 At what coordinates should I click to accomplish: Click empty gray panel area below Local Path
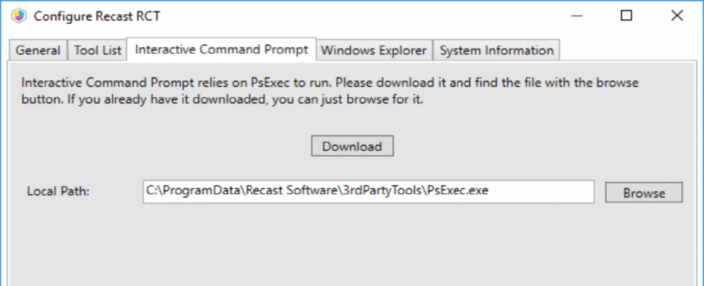[x=344, y=247]
